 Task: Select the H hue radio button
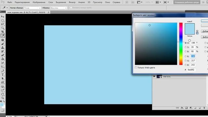click(x=186, y=43)
